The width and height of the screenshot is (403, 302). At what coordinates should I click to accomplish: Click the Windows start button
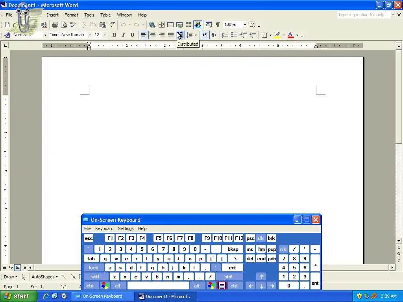pos(18,296)
